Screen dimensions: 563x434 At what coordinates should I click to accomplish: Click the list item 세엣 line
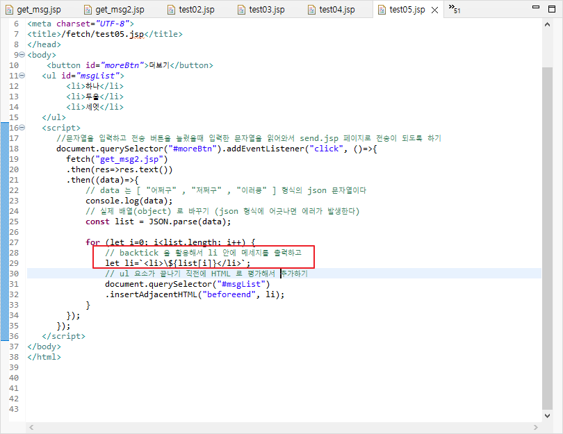coord(95,107)
